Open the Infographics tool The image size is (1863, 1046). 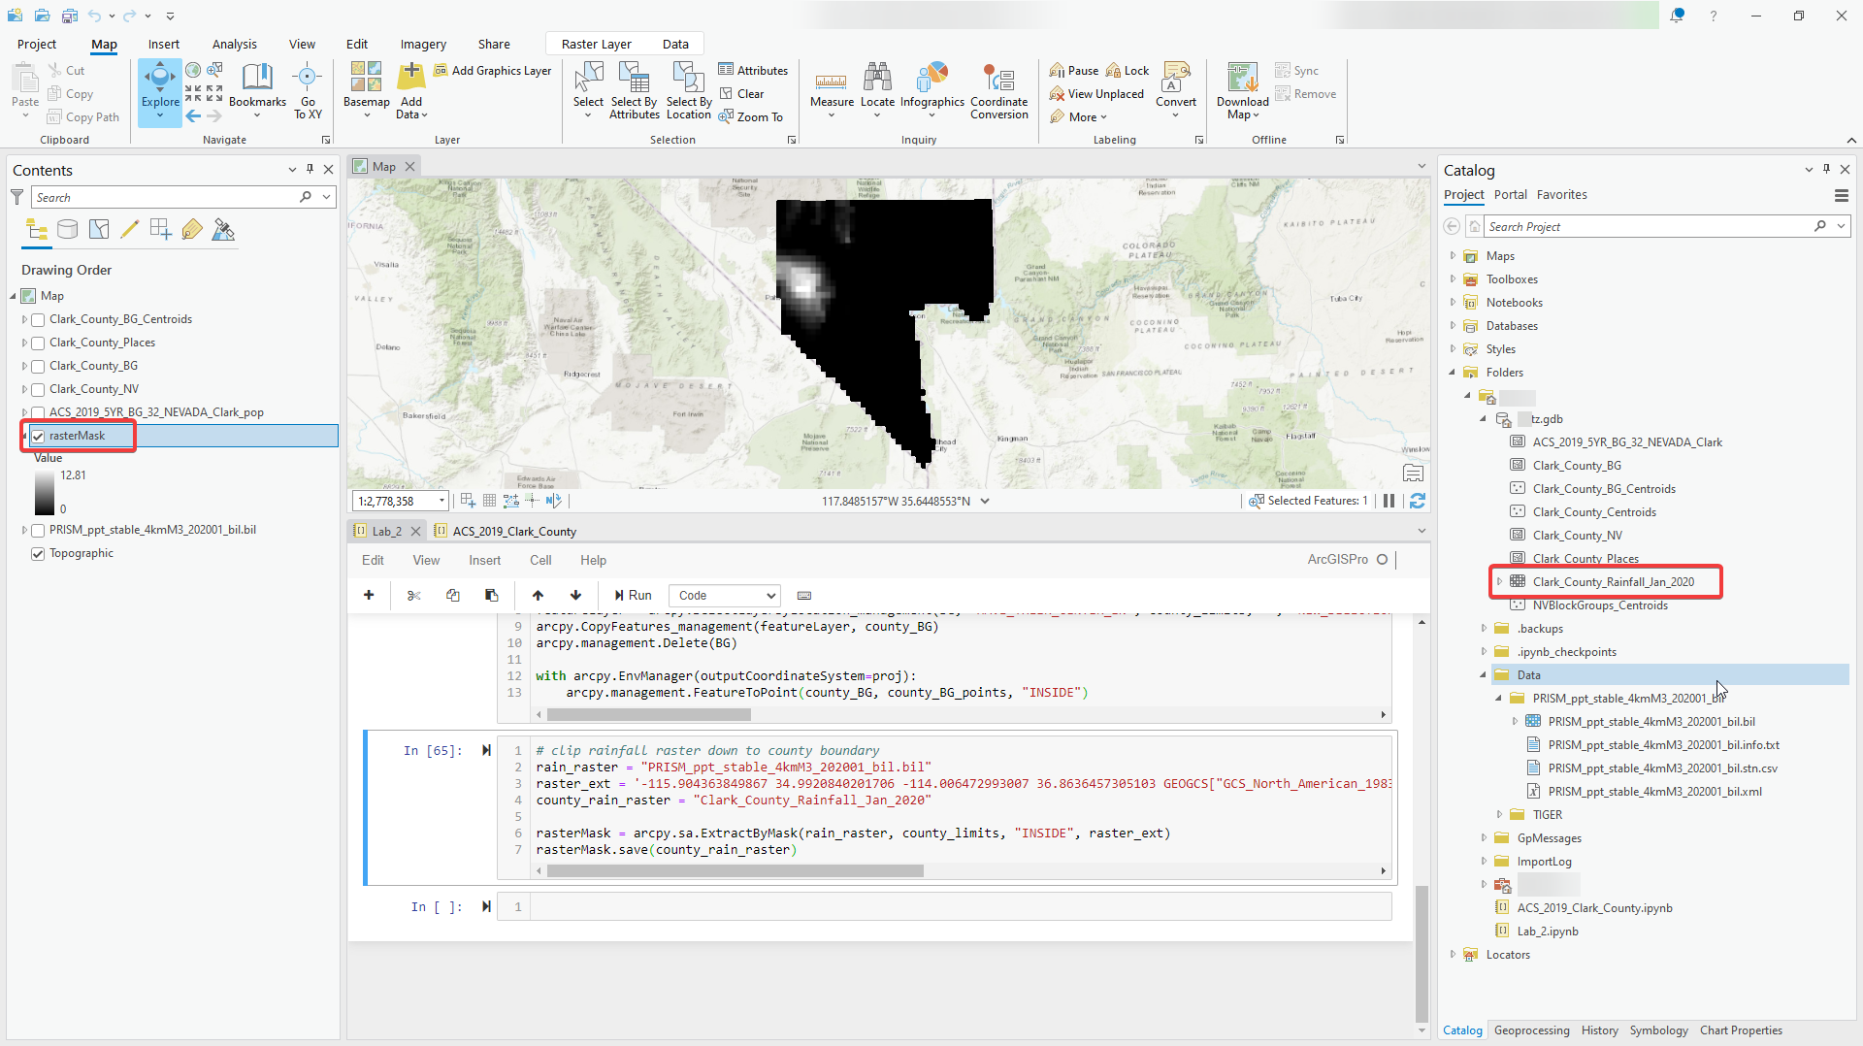coord(931,87)
